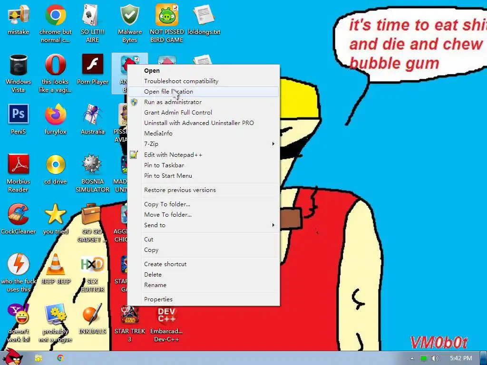The height and width of the screenshot is (365, 487).
Task: Choose 'Edit with Notepad++'
Action: tap(204, 154)
